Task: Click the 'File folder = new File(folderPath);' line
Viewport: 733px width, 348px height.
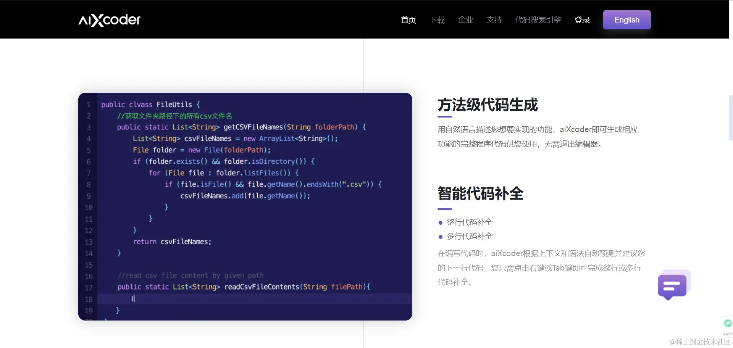Action: pyautogui.click(x=202, y=150)
